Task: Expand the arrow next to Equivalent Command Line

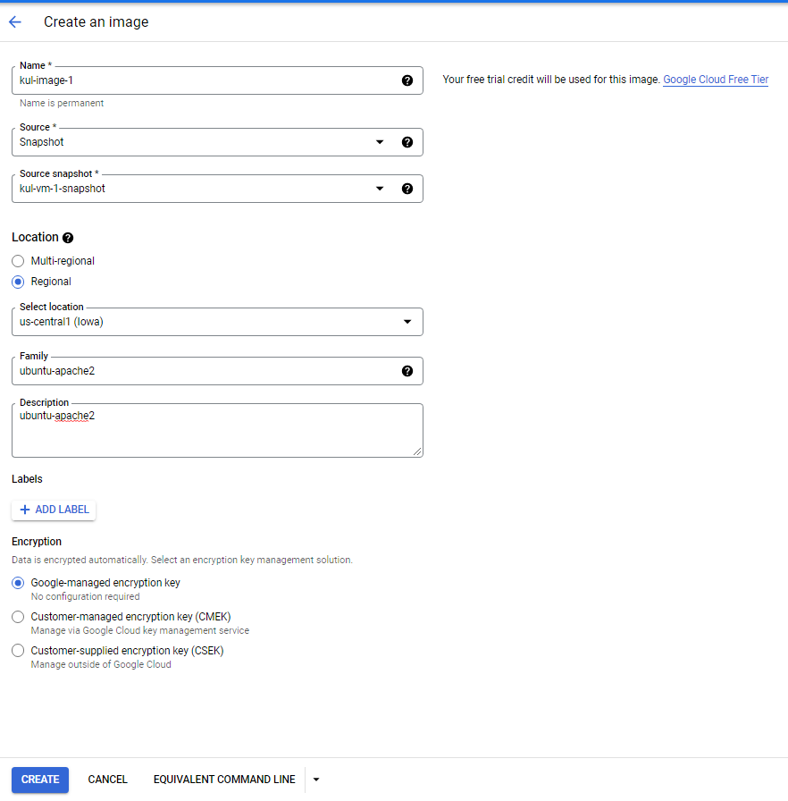Action: coord(315,779)
